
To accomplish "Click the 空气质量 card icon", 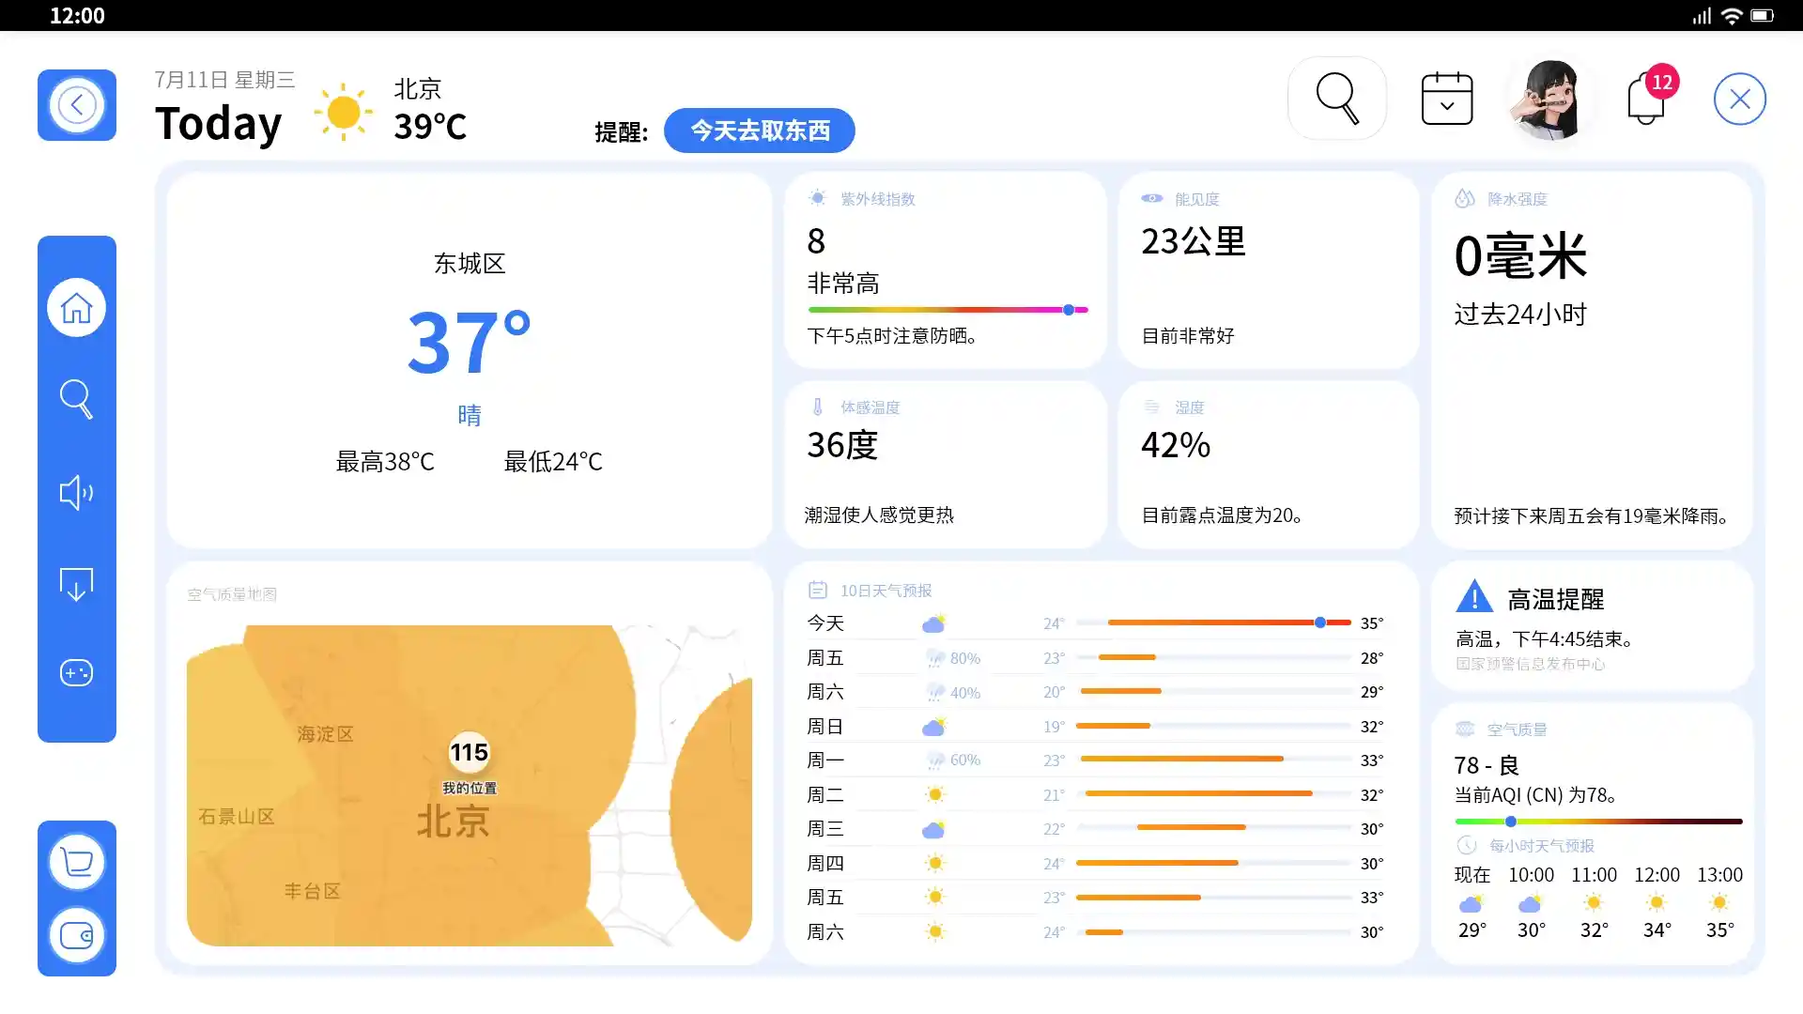I will pyautogui.click(x=1465, y=729).
